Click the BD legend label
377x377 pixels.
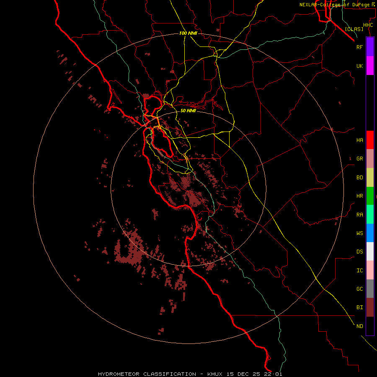pyautogui.click(x=359, y=178)
